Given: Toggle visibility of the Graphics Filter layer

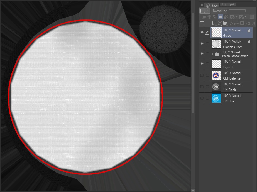Looking at the screenshot, I should [202, 44].
